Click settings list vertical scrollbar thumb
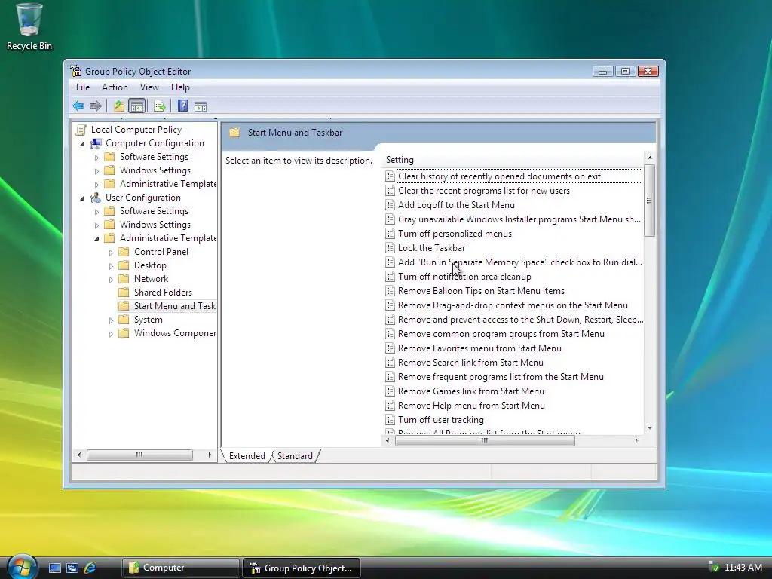The width and height of the screenshot is (772, 579). click(x=650, y=201)
